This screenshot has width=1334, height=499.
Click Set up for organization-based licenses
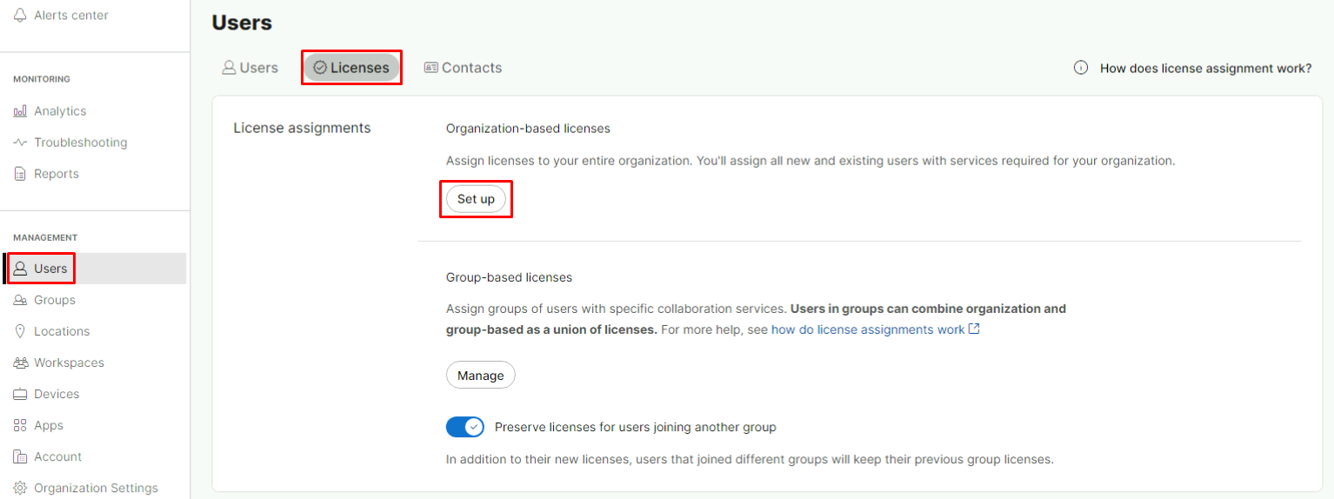(x=476, y=199)
